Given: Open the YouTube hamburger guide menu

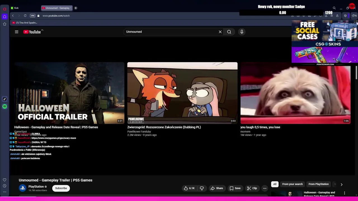Looking at the screenshot, I should (x=17, y=32).
